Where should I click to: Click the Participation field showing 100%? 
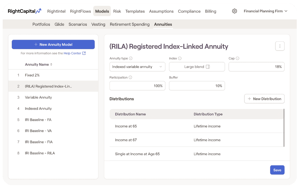[x=137, y=86]
